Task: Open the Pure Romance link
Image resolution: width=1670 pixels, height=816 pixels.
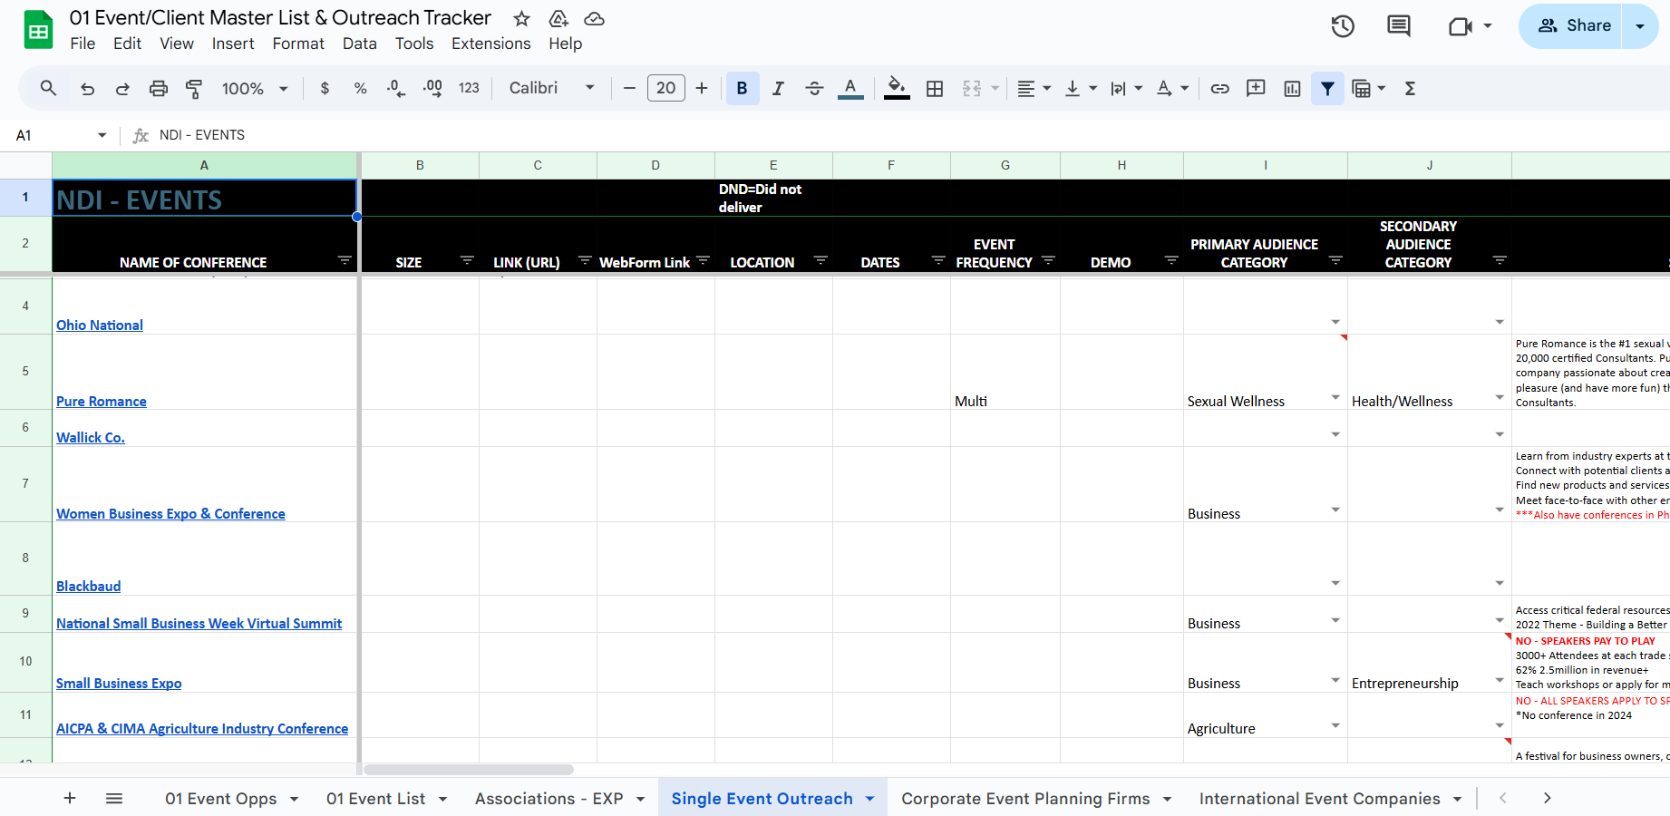Action: point(102,401)
